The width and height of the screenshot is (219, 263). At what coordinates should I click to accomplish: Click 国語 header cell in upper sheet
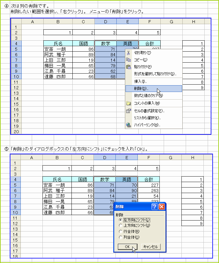tap(83, 43)
